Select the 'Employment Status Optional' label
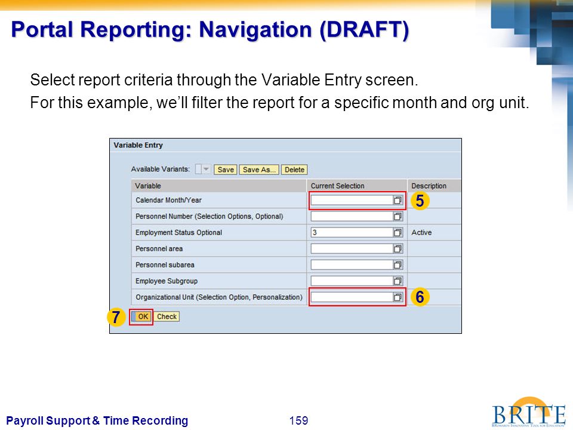This screenshot has width=573, height=430. [x=178, y=232]
